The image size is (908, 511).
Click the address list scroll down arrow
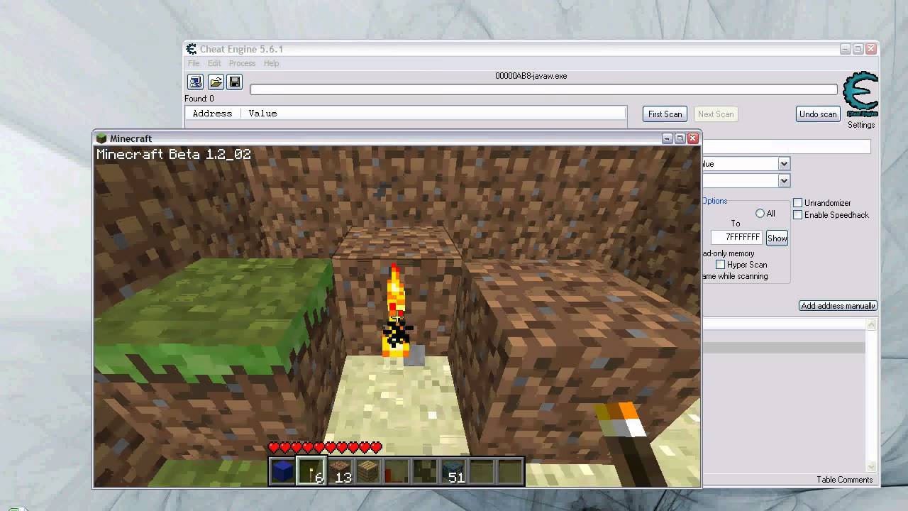[x=870, y=466]
